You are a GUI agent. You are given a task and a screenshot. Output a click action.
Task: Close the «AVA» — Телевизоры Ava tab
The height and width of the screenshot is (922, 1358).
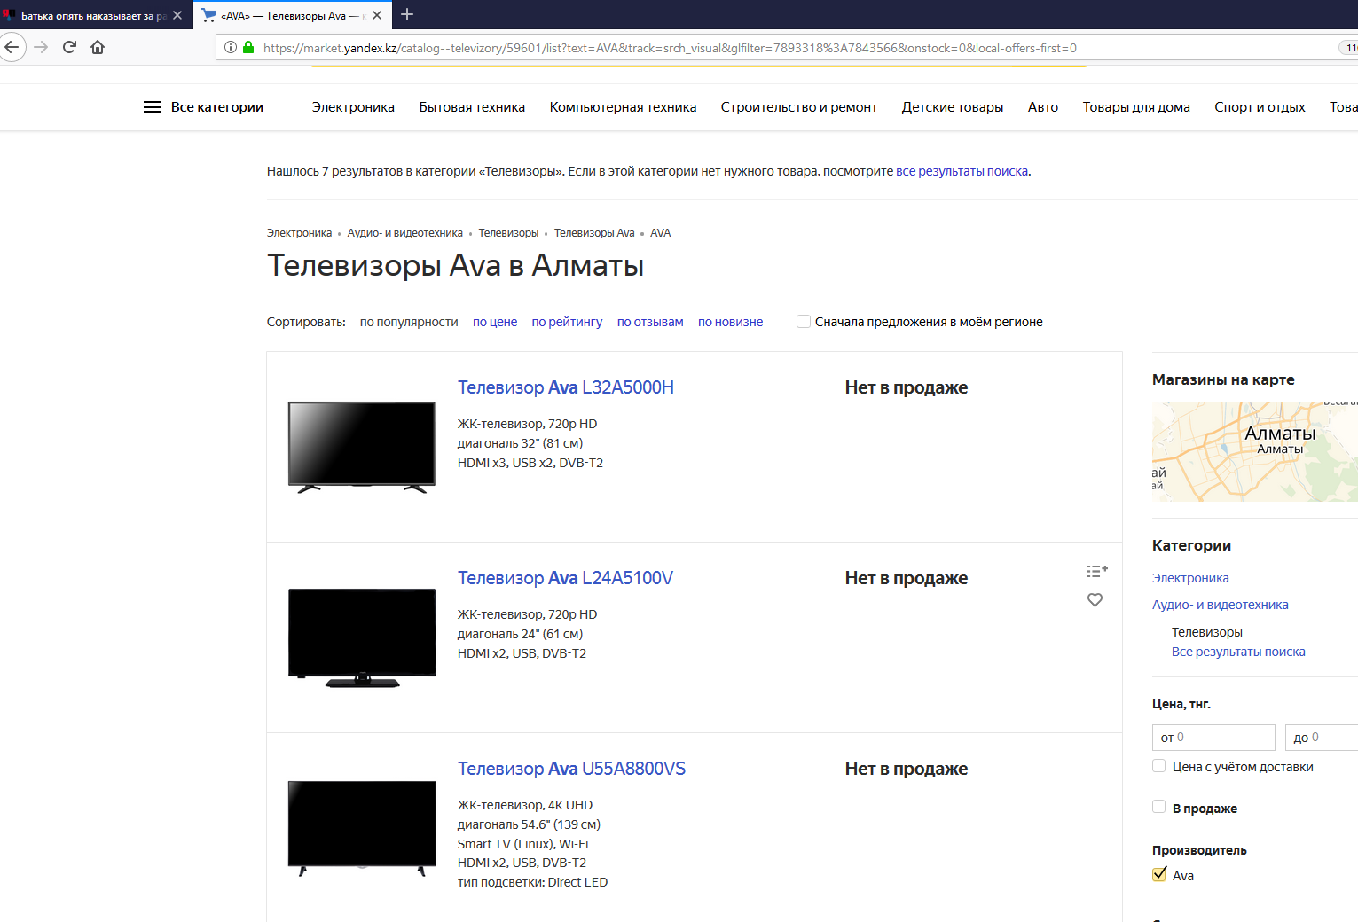(x=377, y=15)
